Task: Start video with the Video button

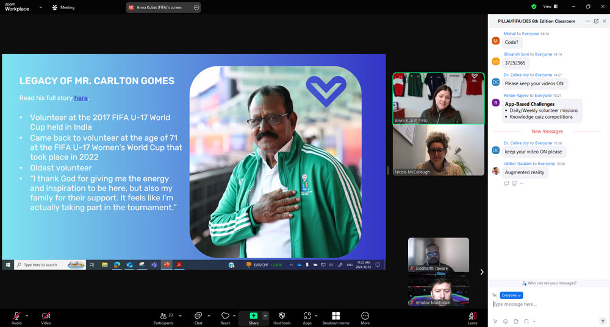Action: tap(46, 315)
